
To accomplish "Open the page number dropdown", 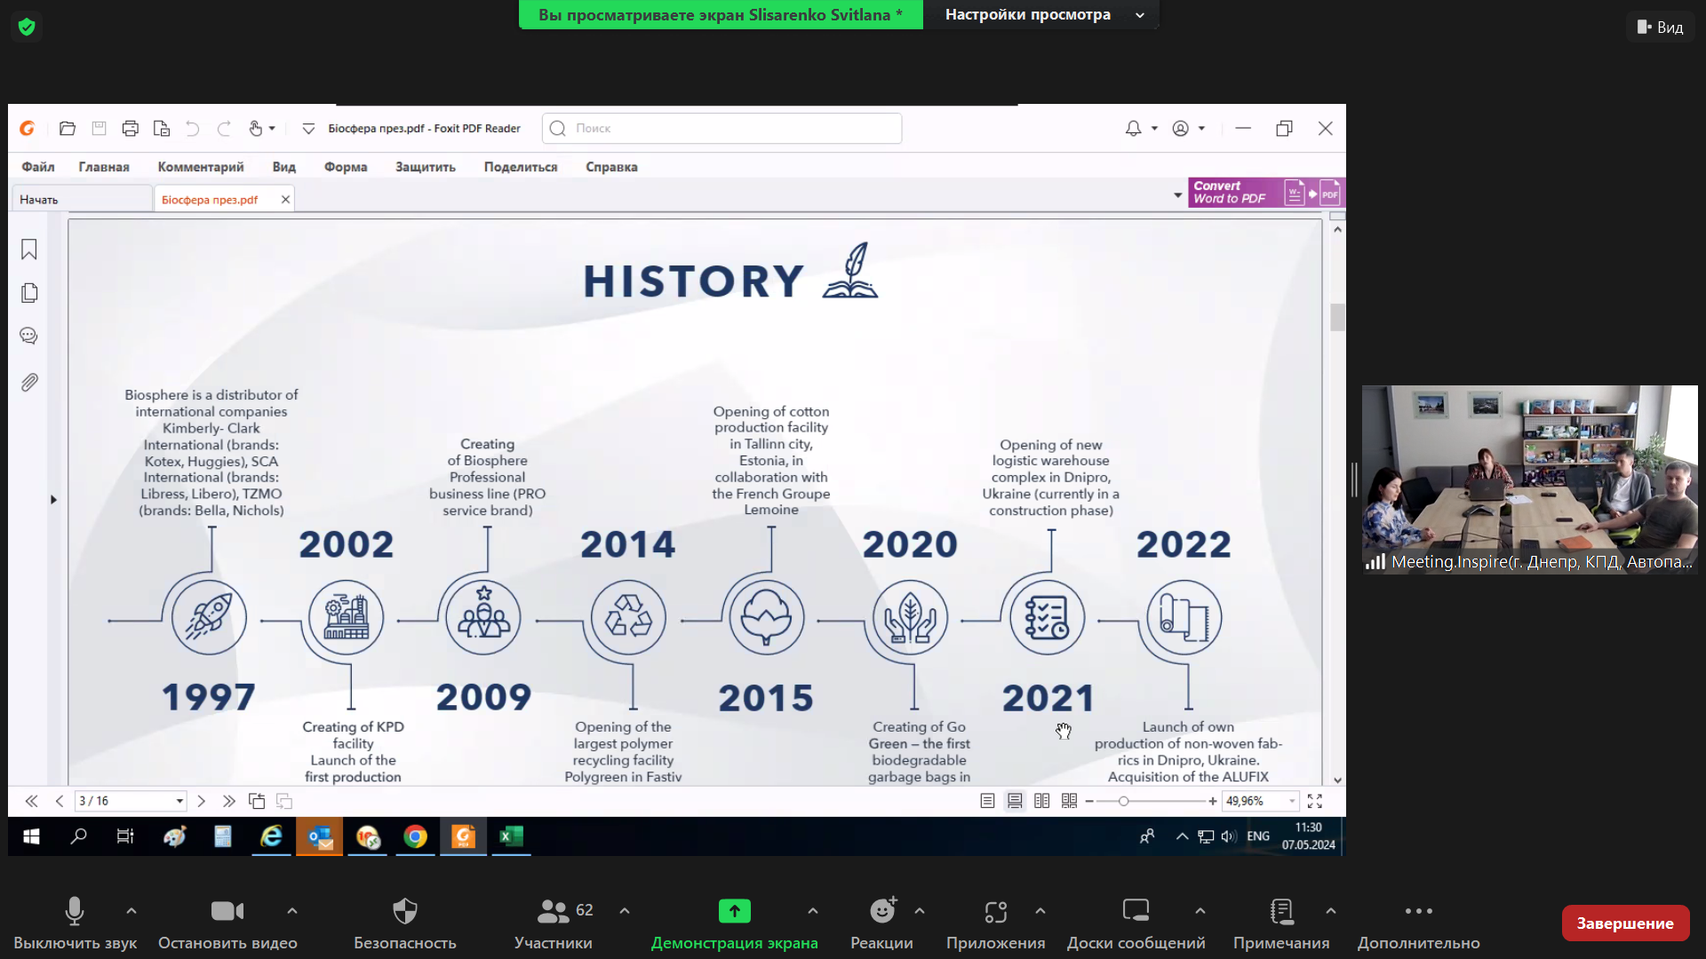I will pos(179,801).
